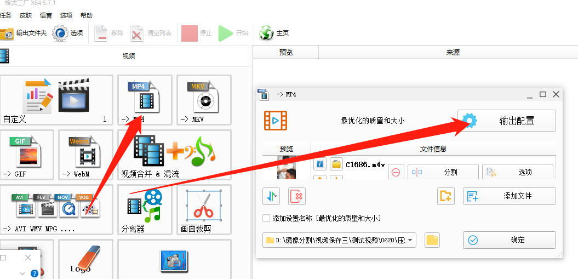The width and height of the screenshot is (578, 279).
Task: Click the 预览 column header in the task list
Action: (286, 53)
